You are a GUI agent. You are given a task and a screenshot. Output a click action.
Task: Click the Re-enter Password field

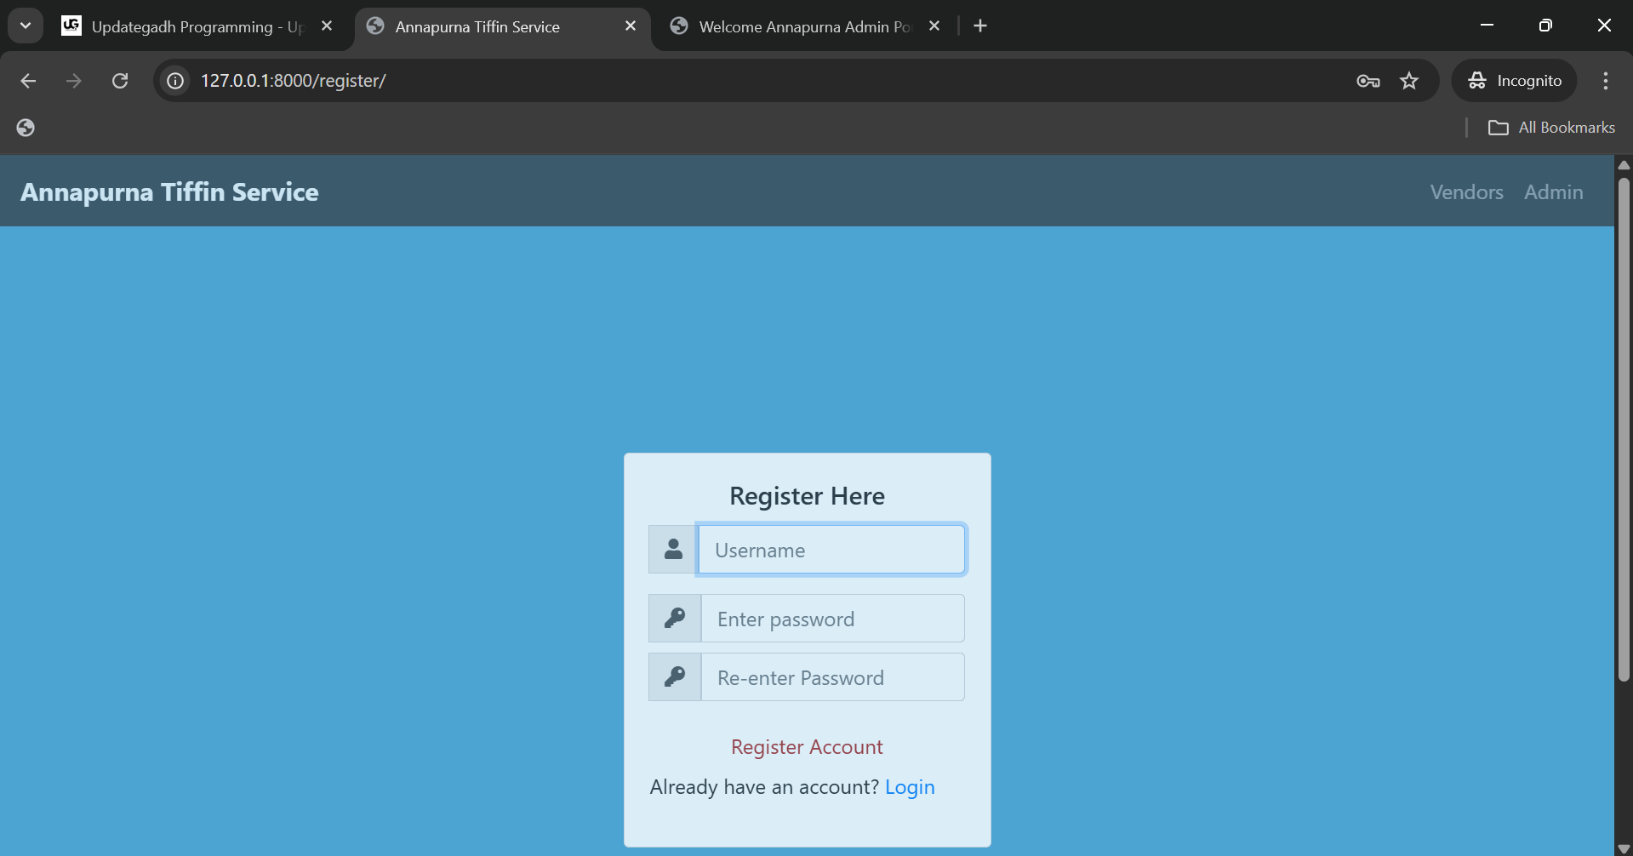point(832,677)
